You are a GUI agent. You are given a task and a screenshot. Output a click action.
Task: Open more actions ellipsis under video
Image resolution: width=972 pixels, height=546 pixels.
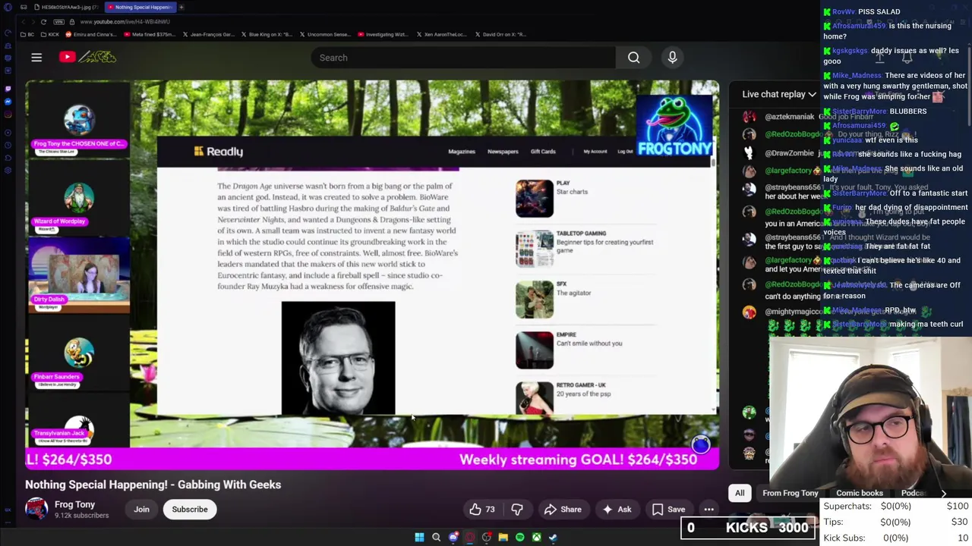[x=708, y=510]
